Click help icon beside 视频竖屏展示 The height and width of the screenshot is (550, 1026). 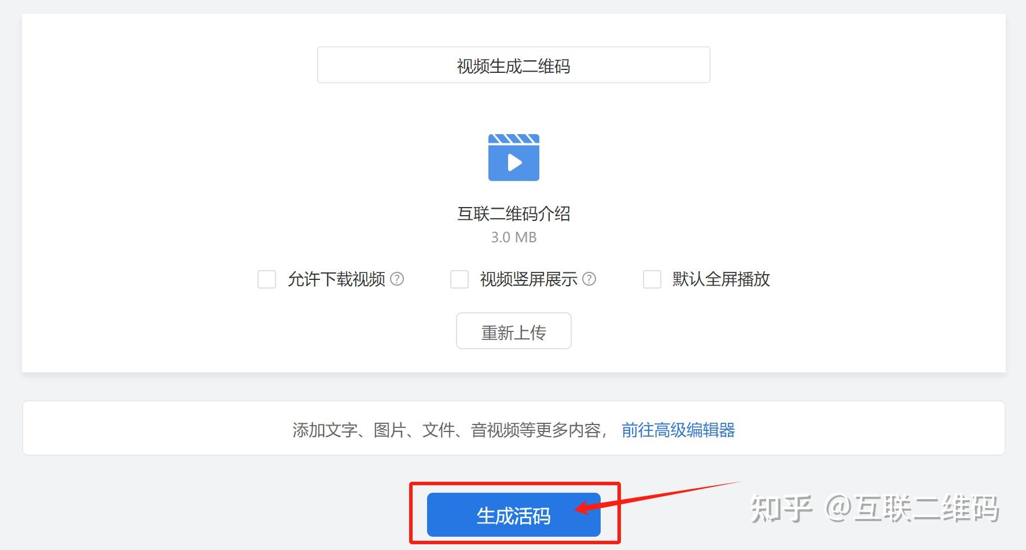click(589, 279)
